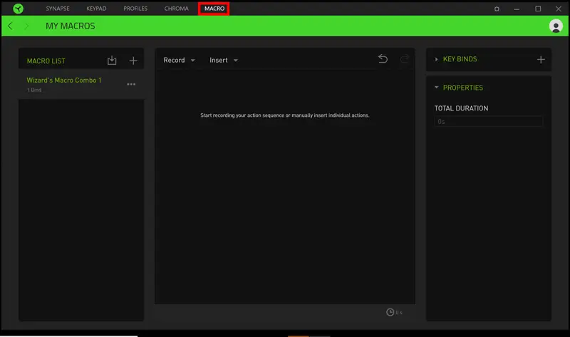
Task: Open the PROFILES tab
Action: tap(135, 9)
